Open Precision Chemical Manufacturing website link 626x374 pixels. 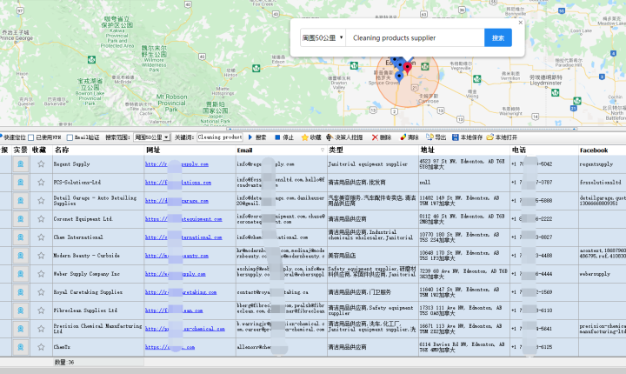(185, 329)
